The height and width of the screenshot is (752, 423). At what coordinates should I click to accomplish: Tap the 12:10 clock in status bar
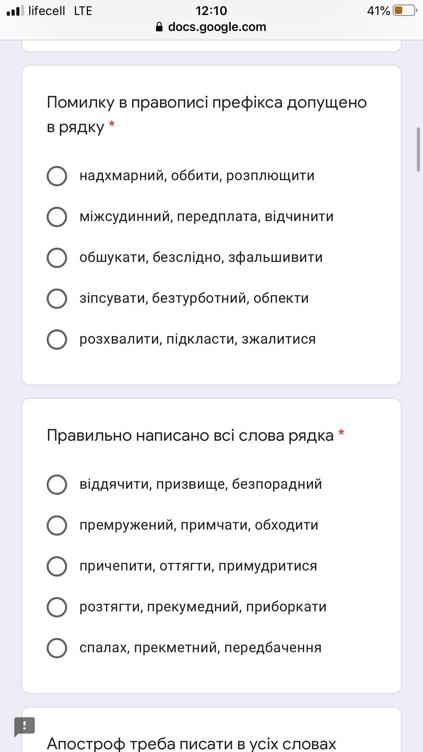pos(211,11)
